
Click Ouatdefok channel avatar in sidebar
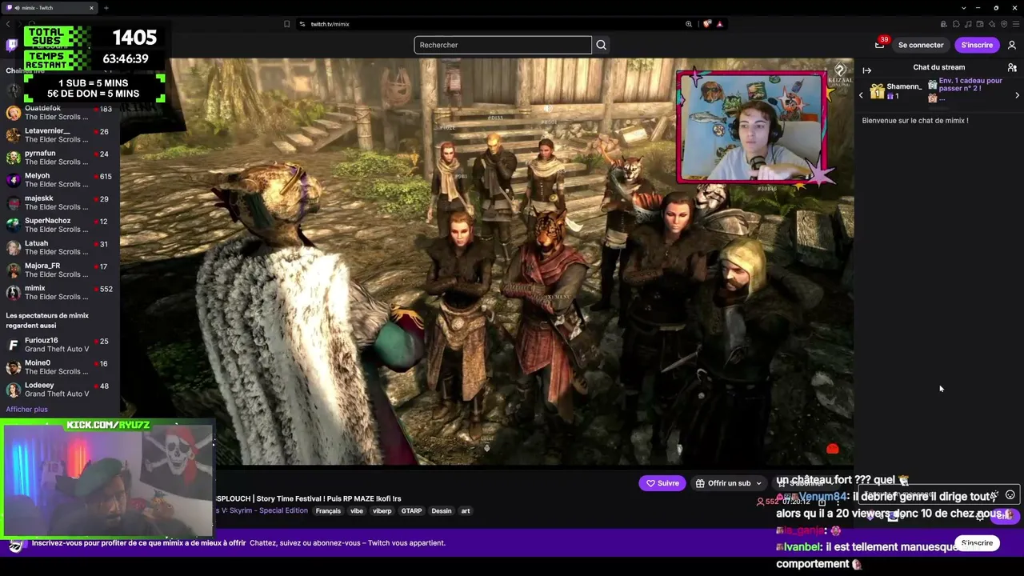pyautogui.click(x=14, y=112)
